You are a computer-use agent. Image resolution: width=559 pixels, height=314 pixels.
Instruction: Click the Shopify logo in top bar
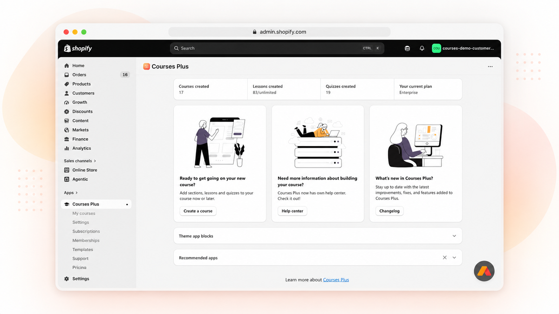[78, 48]
